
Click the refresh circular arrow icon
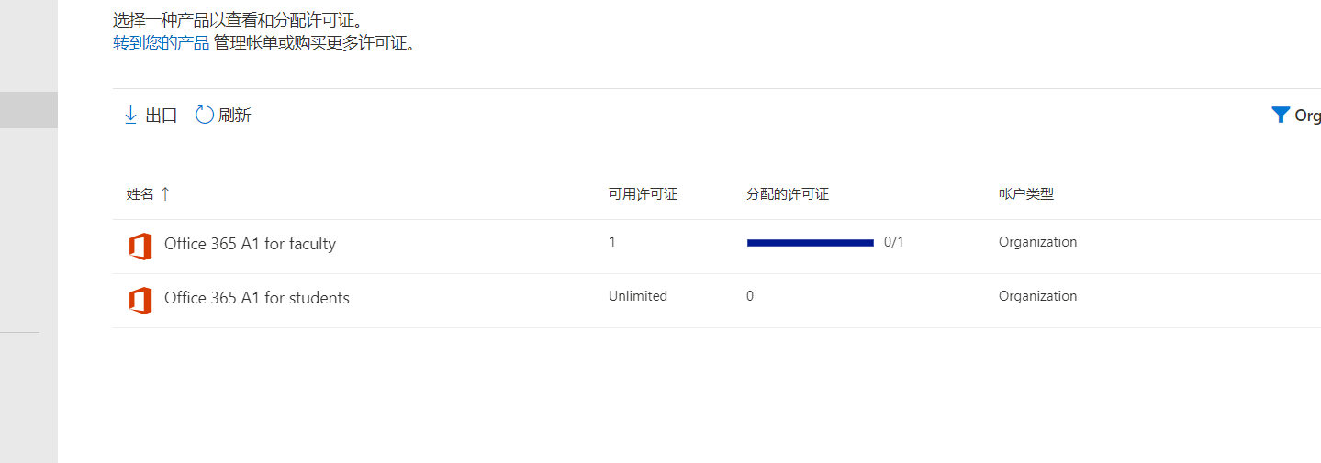205,115
